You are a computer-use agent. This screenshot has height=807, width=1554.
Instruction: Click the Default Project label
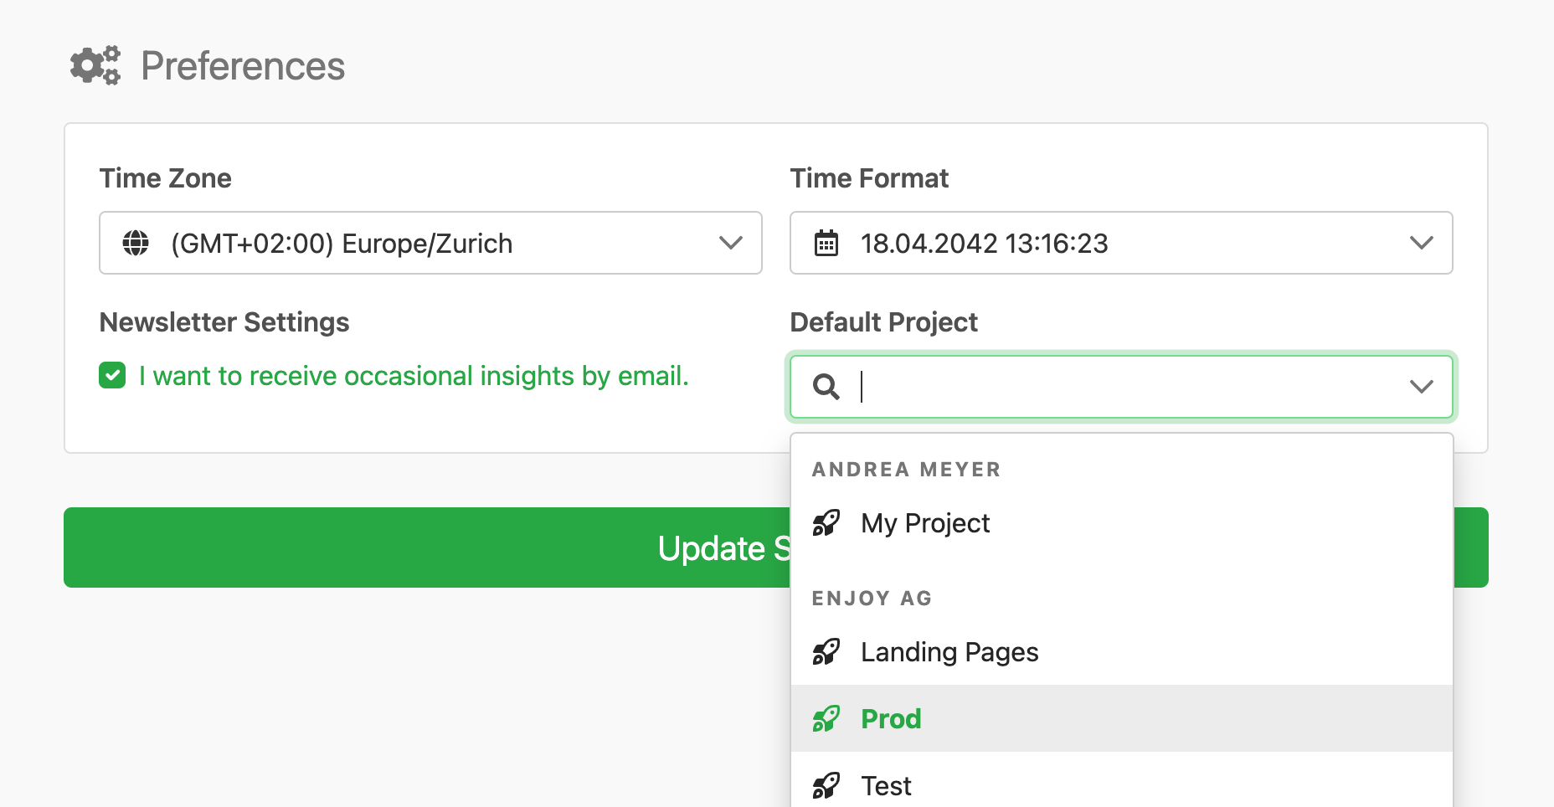tap(884, 322)
